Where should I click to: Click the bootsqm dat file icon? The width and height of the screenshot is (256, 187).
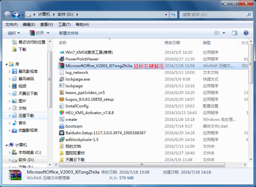point(61,126)
